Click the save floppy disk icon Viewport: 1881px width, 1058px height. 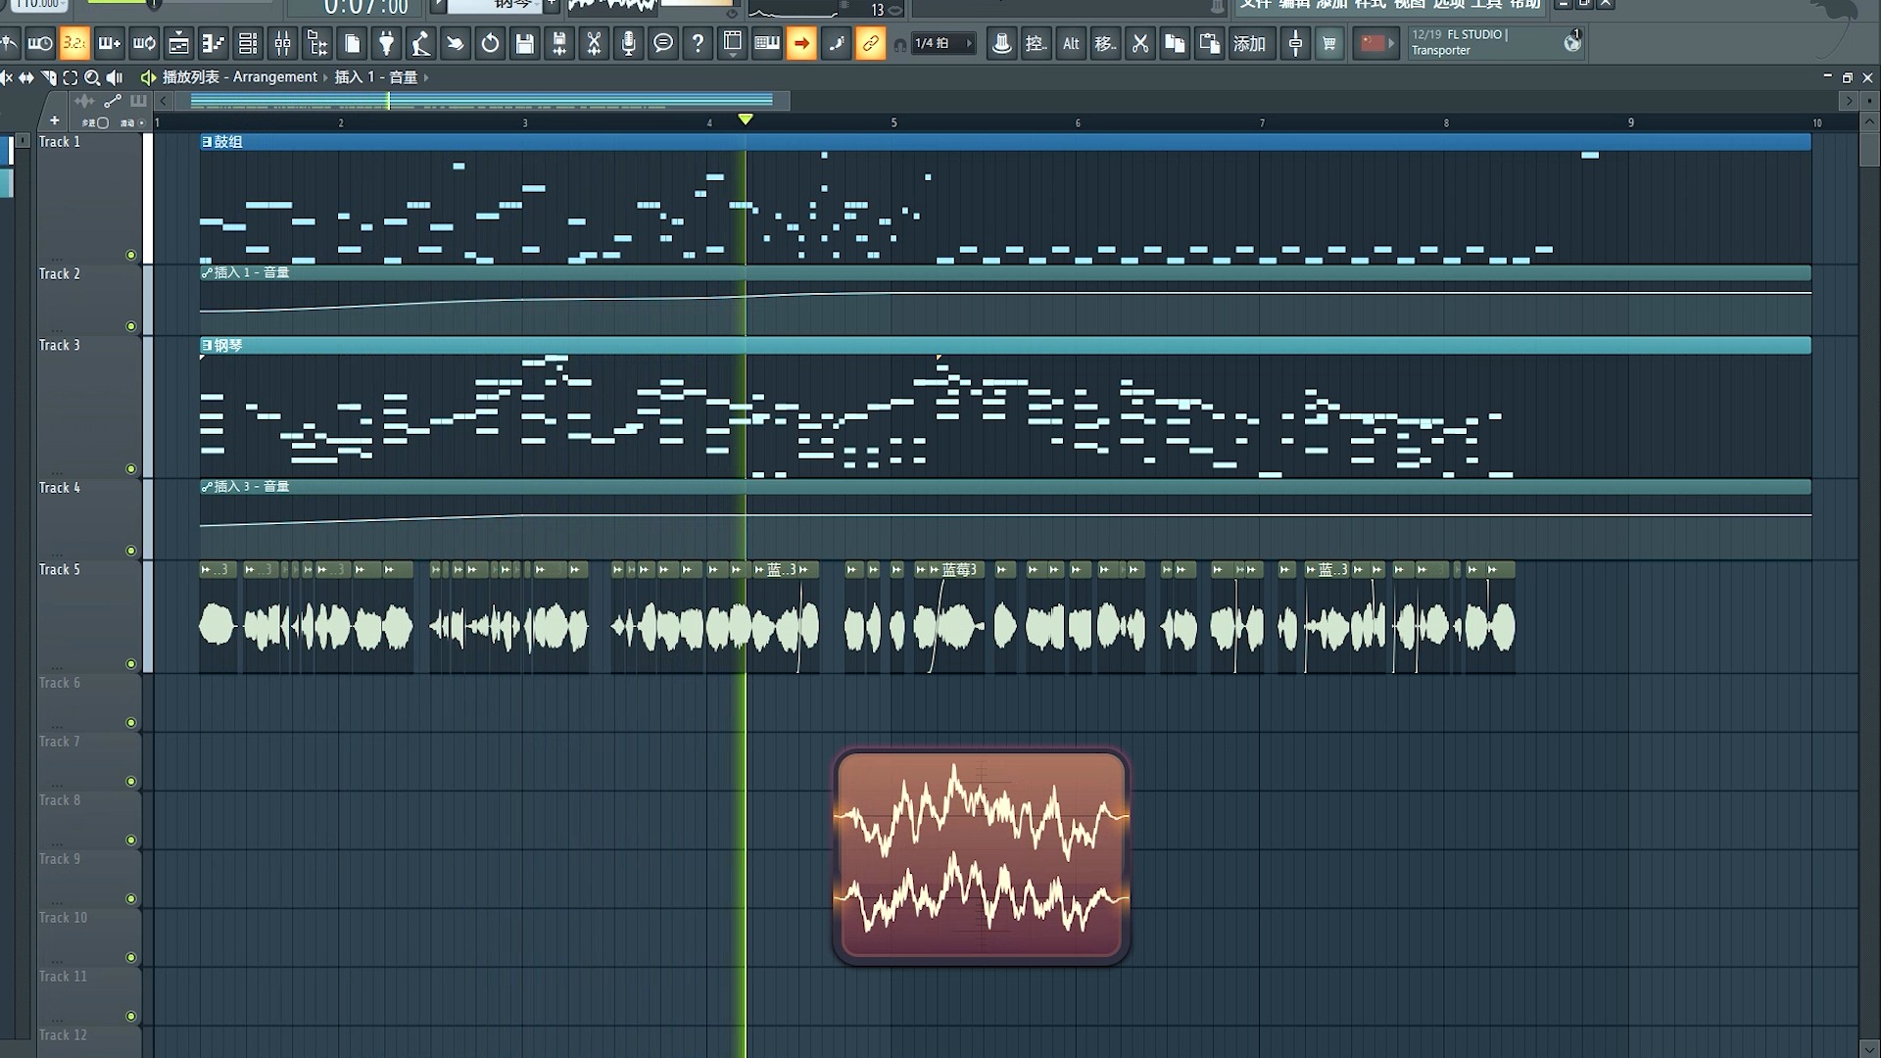pyautogui.click(x=524, y=43)
